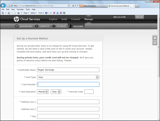Open the address bar search dropdown arrow
Image resolution: width=160 pixels, height=121 pixels.
(x=71, y=6)
